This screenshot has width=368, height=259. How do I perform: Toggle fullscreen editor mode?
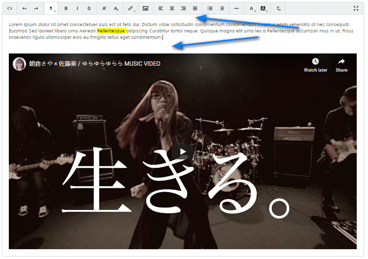[x=356, y=8]
